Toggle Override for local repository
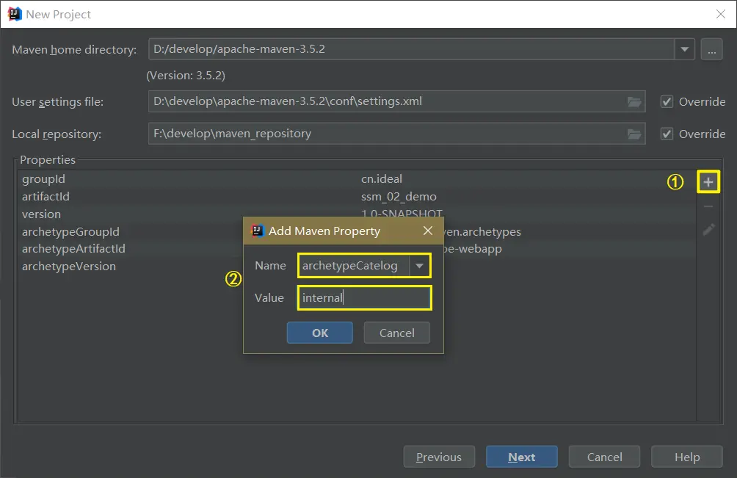This screenshot has height=478, width=737. click(x=667, y=134)
